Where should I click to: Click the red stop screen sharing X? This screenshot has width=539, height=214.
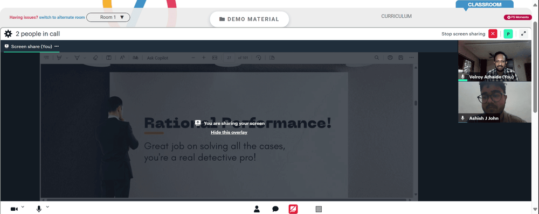493,34
